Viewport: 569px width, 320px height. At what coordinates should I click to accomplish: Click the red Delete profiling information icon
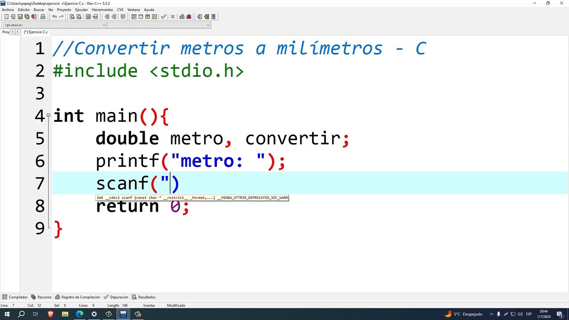[188, 17]
